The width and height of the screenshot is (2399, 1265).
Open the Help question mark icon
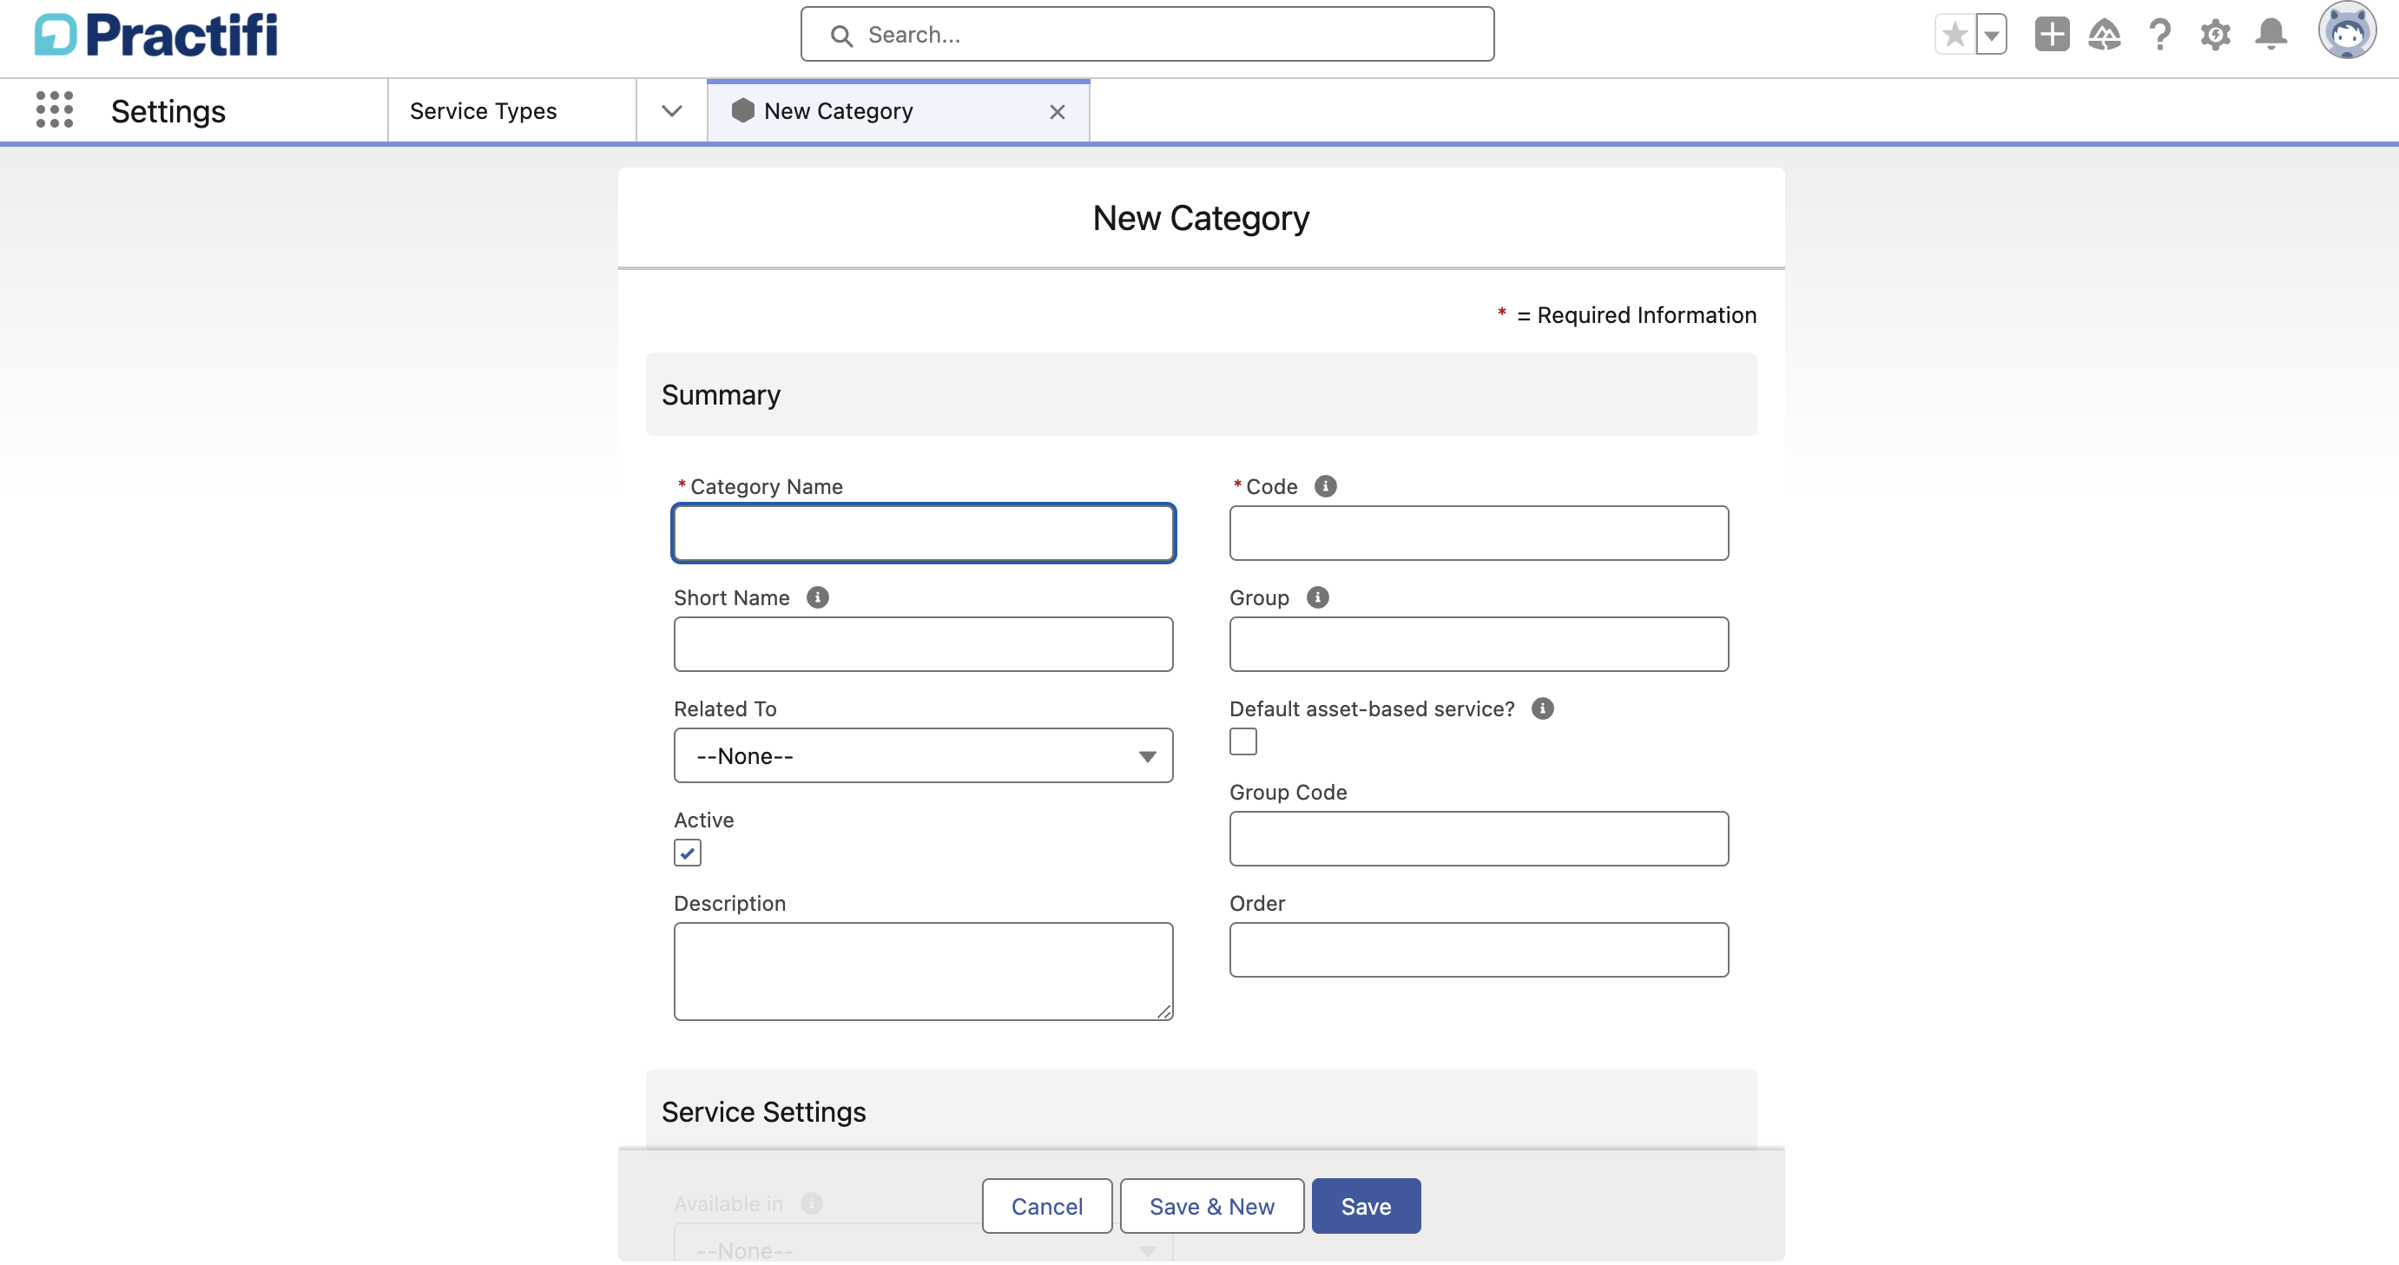2159,36
